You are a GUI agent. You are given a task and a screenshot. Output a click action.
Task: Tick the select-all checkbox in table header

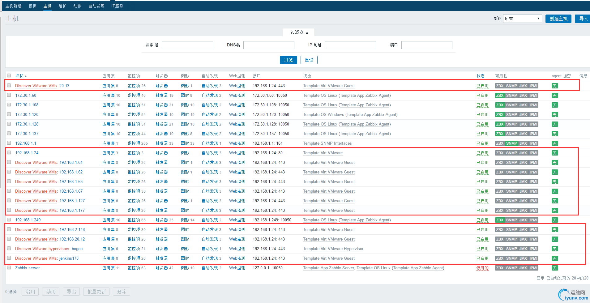point(9,75)
